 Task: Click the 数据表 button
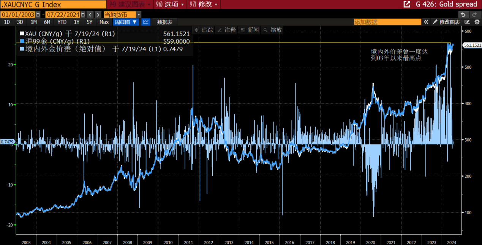165,22
